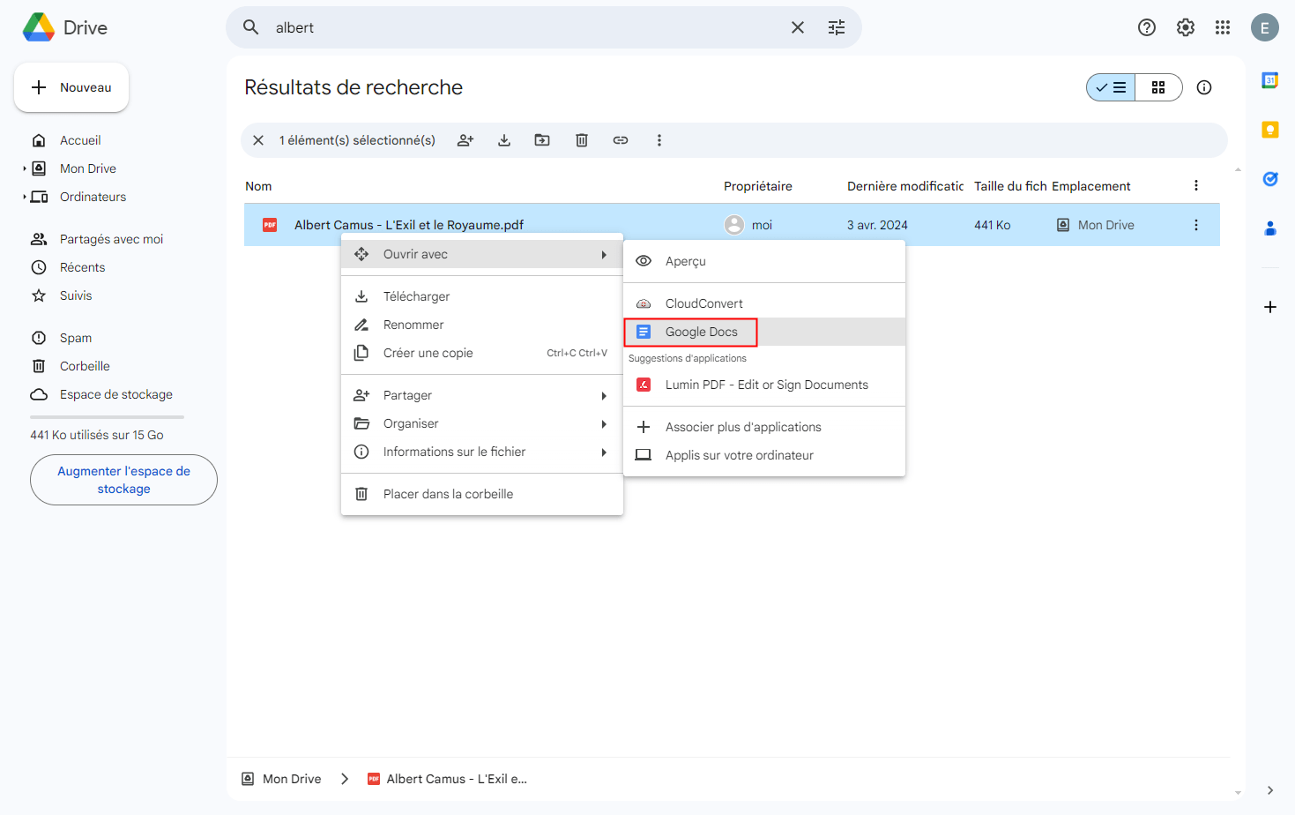Click the move to folder icon

(x=542, y=140)
